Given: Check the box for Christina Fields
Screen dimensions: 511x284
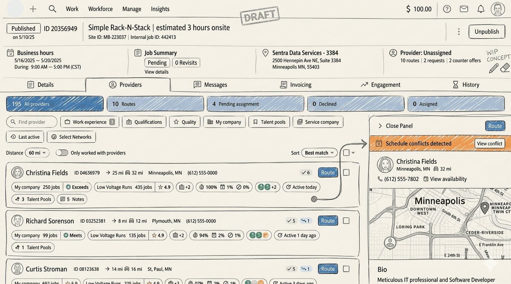Looking at the screenshot, I should point(346,172).
